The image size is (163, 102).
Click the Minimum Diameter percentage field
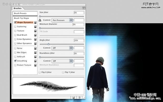tap(78, 24)
